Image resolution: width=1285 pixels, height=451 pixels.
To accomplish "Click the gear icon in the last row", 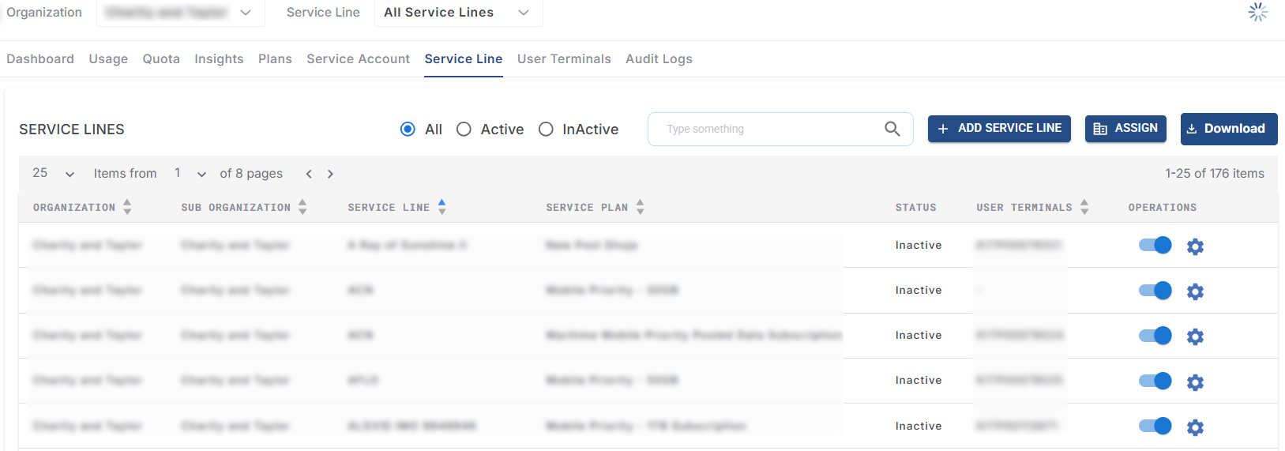I will [1195, 427].
